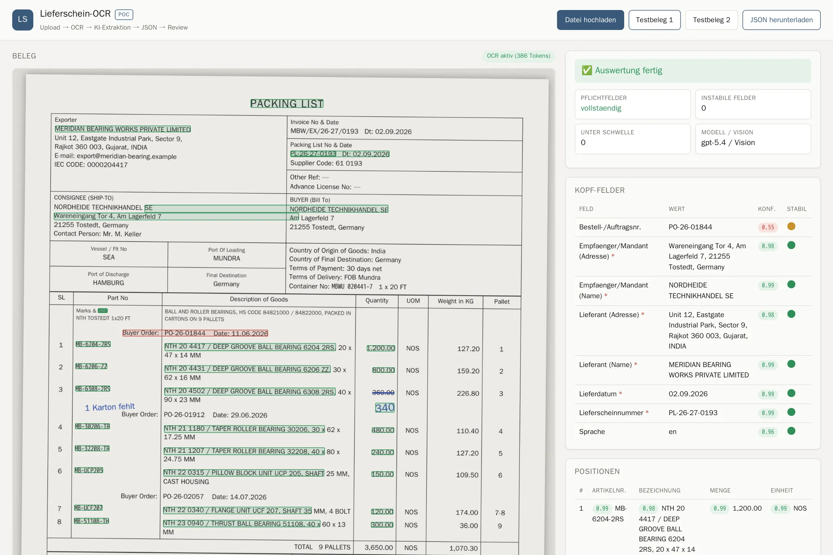Click the handwritten quantity 340
Screen dimensions: 833x555
[x=385, y=408]
